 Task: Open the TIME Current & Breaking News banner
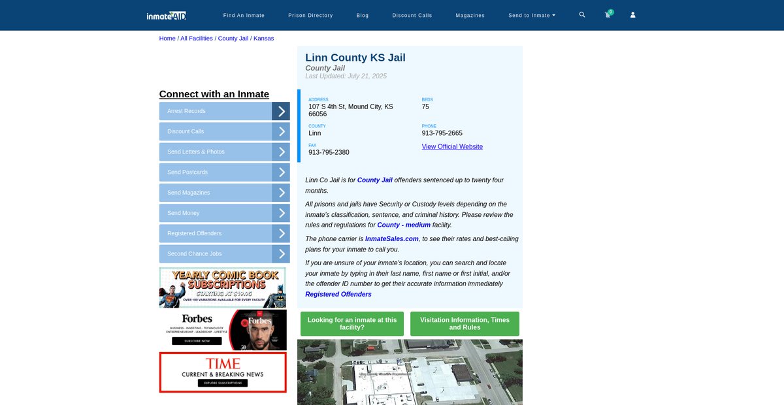223,372
